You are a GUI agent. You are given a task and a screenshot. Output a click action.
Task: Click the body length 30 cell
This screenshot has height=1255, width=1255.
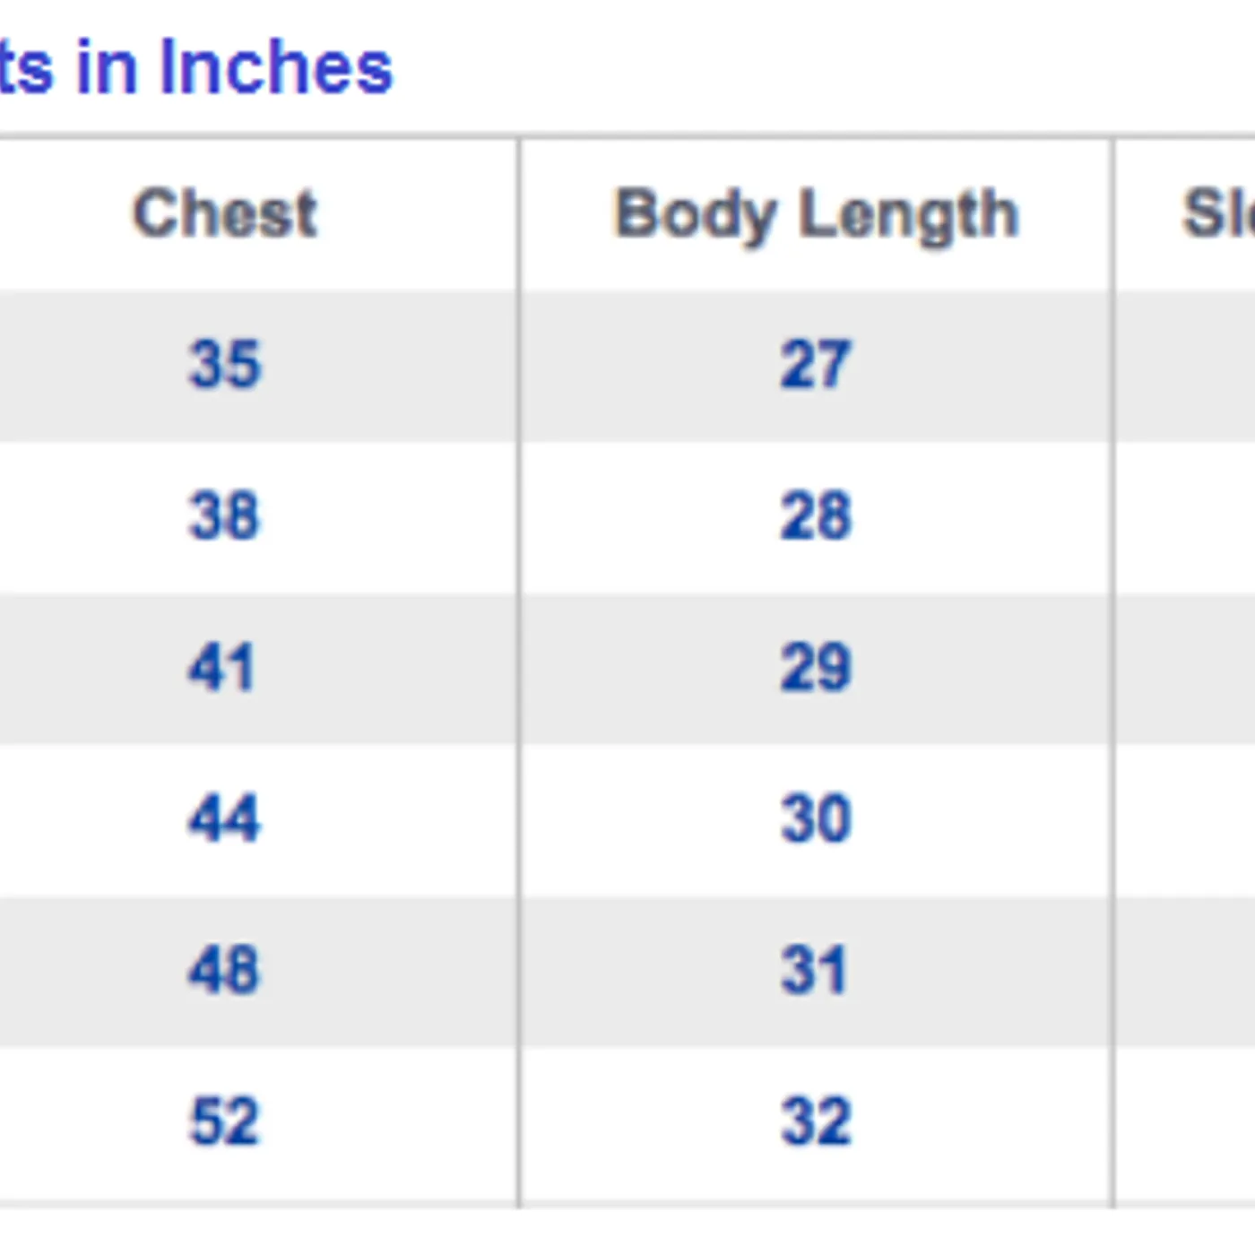pyautogui.click(x=816, y=818)
